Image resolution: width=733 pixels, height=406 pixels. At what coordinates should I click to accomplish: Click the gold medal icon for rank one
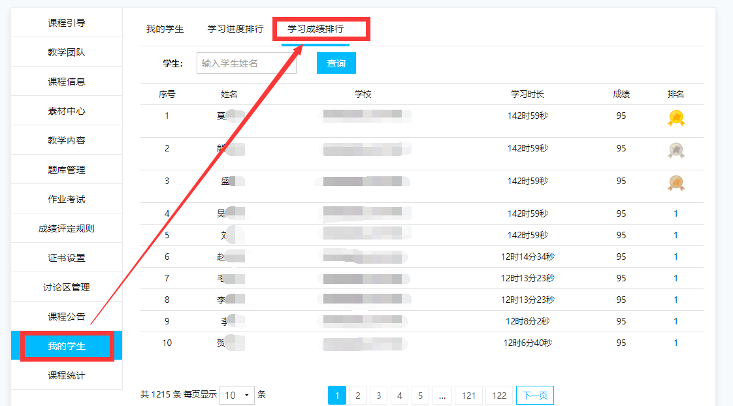pos(676,117)
